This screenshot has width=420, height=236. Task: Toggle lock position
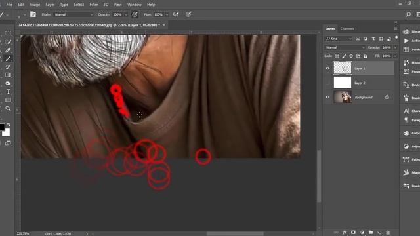pyautogui.click(x=351, y=56)
